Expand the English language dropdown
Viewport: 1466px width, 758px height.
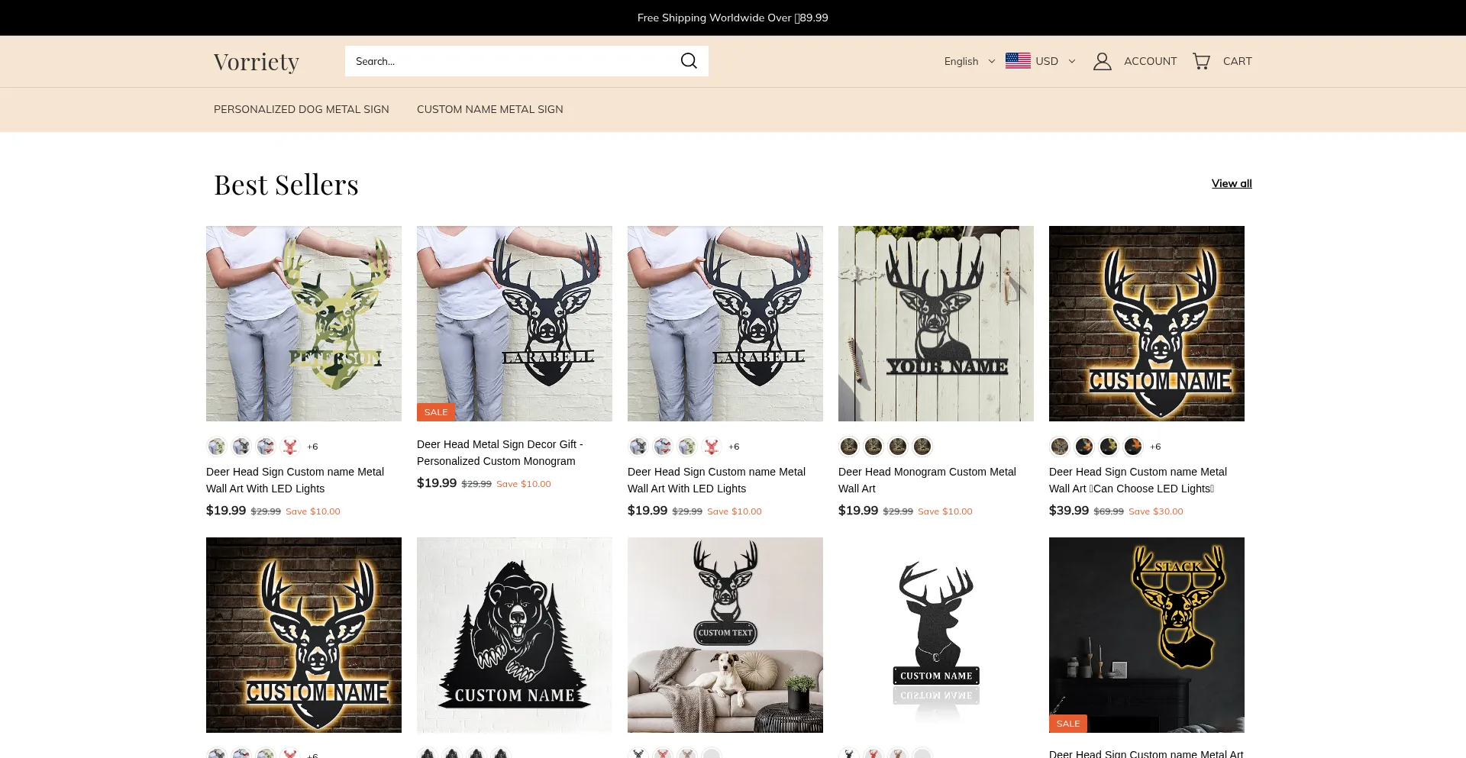point(969,61)
